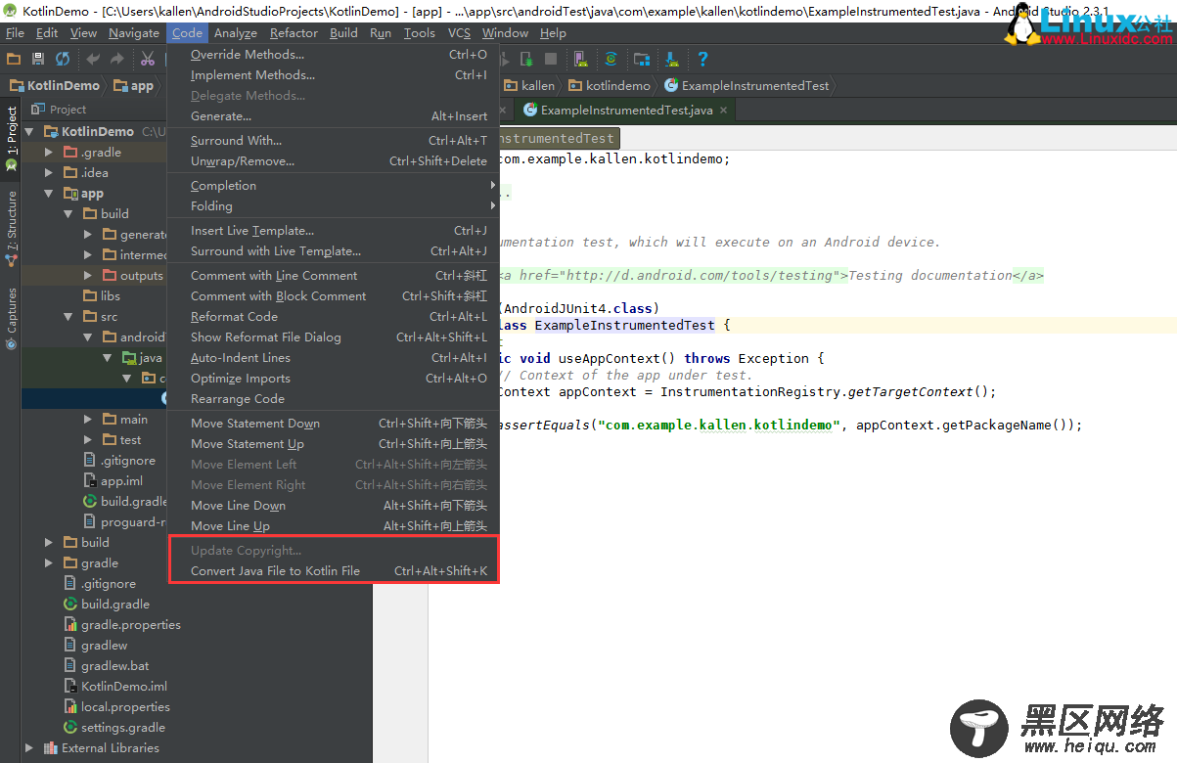Open the Navigate menu
The height and width of the screenshot is (763, 1177).
[x=134, y=33]
